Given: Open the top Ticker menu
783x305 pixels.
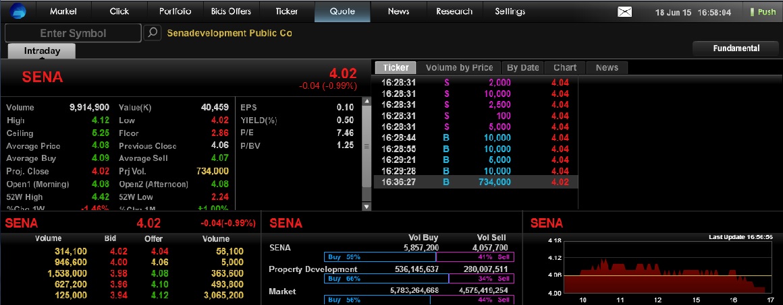Looking at the screenshot, I should pyautogui.click(x=287, y=11).
